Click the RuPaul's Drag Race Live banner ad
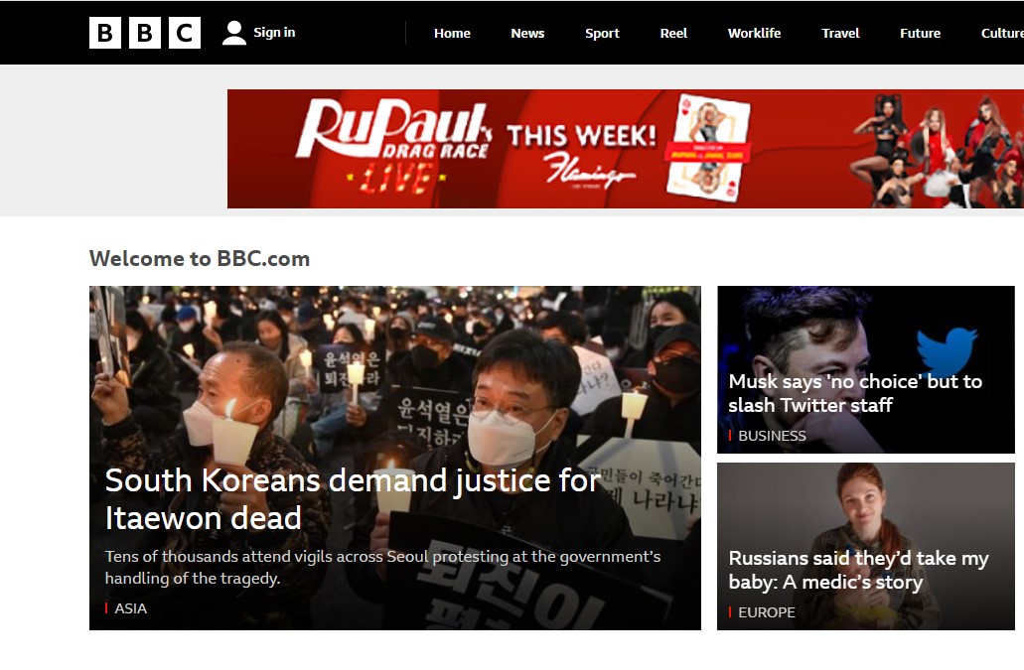The height and width of the screenshot is (670, 1024). click(626, 149)
